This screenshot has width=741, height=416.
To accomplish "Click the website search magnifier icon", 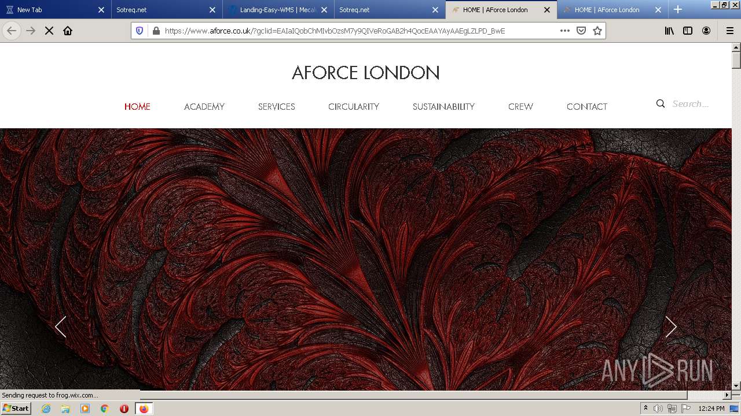I will click(661, 104).
